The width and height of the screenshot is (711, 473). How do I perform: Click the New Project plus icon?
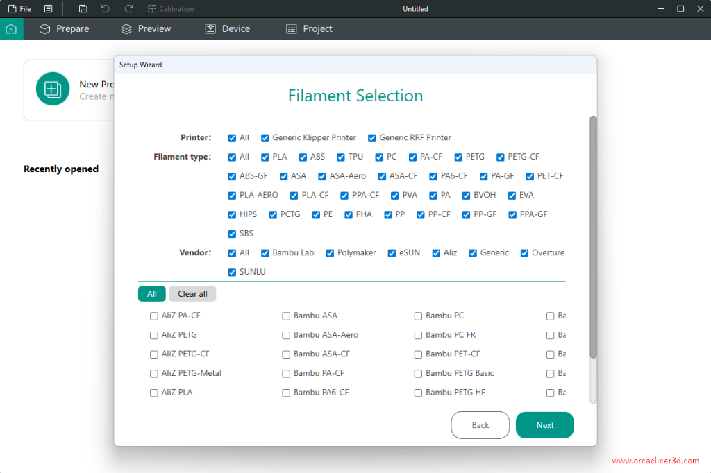(53, 89)
